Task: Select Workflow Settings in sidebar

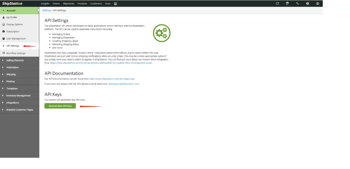Action: (x=16, y=53)
